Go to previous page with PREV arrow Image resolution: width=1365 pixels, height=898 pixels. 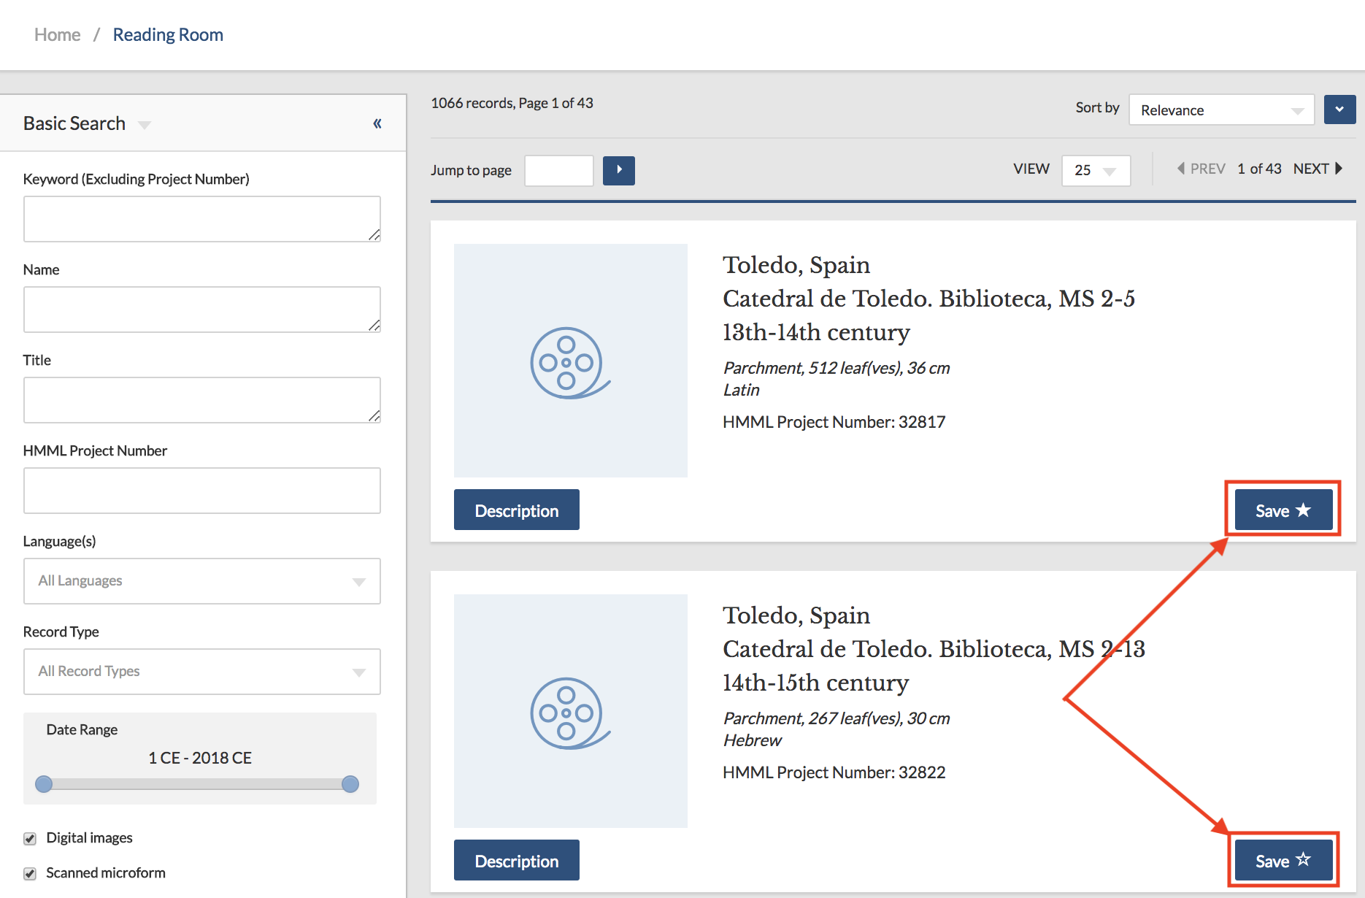point(1201,169)
